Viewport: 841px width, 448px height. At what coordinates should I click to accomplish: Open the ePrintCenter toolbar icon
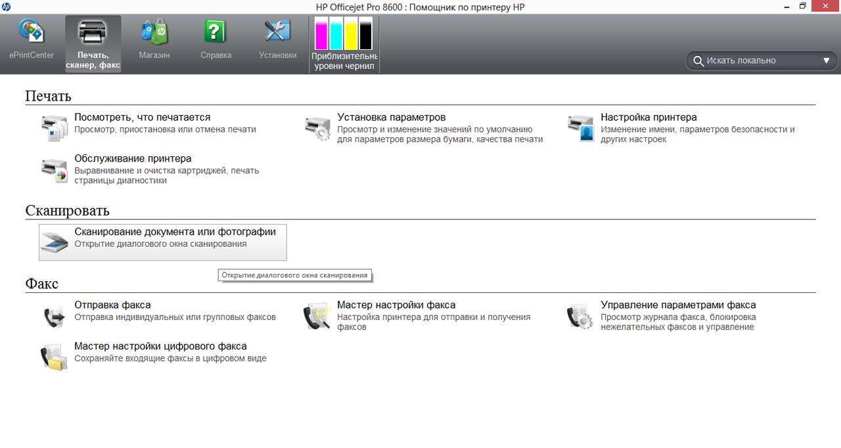[31, 32]
